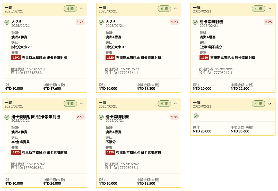Click the NTD 19,300 winnings amount
This screenshot has width=278, height=191.
[146, 88]
